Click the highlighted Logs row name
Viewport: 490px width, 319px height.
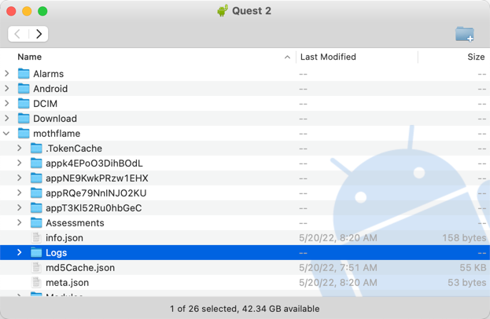coord(57,253)
